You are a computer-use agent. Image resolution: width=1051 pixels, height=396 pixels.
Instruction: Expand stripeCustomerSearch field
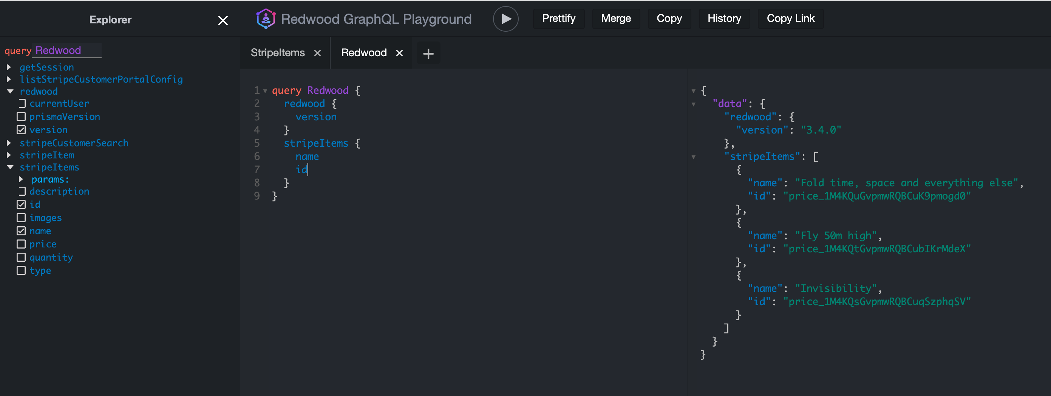9,143
